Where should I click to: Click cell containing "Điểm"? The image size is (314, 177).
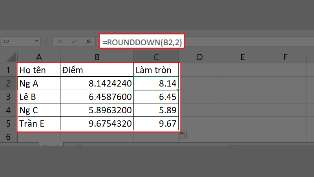coord(97,70)
